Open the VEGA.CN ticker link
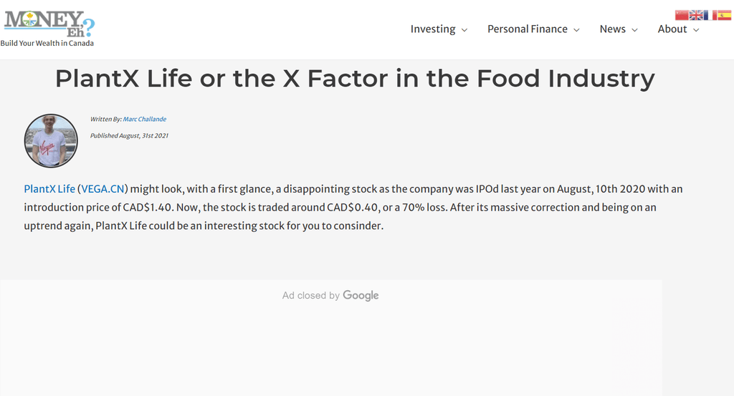Screen dimensions: 734x396 pos(103,189)
